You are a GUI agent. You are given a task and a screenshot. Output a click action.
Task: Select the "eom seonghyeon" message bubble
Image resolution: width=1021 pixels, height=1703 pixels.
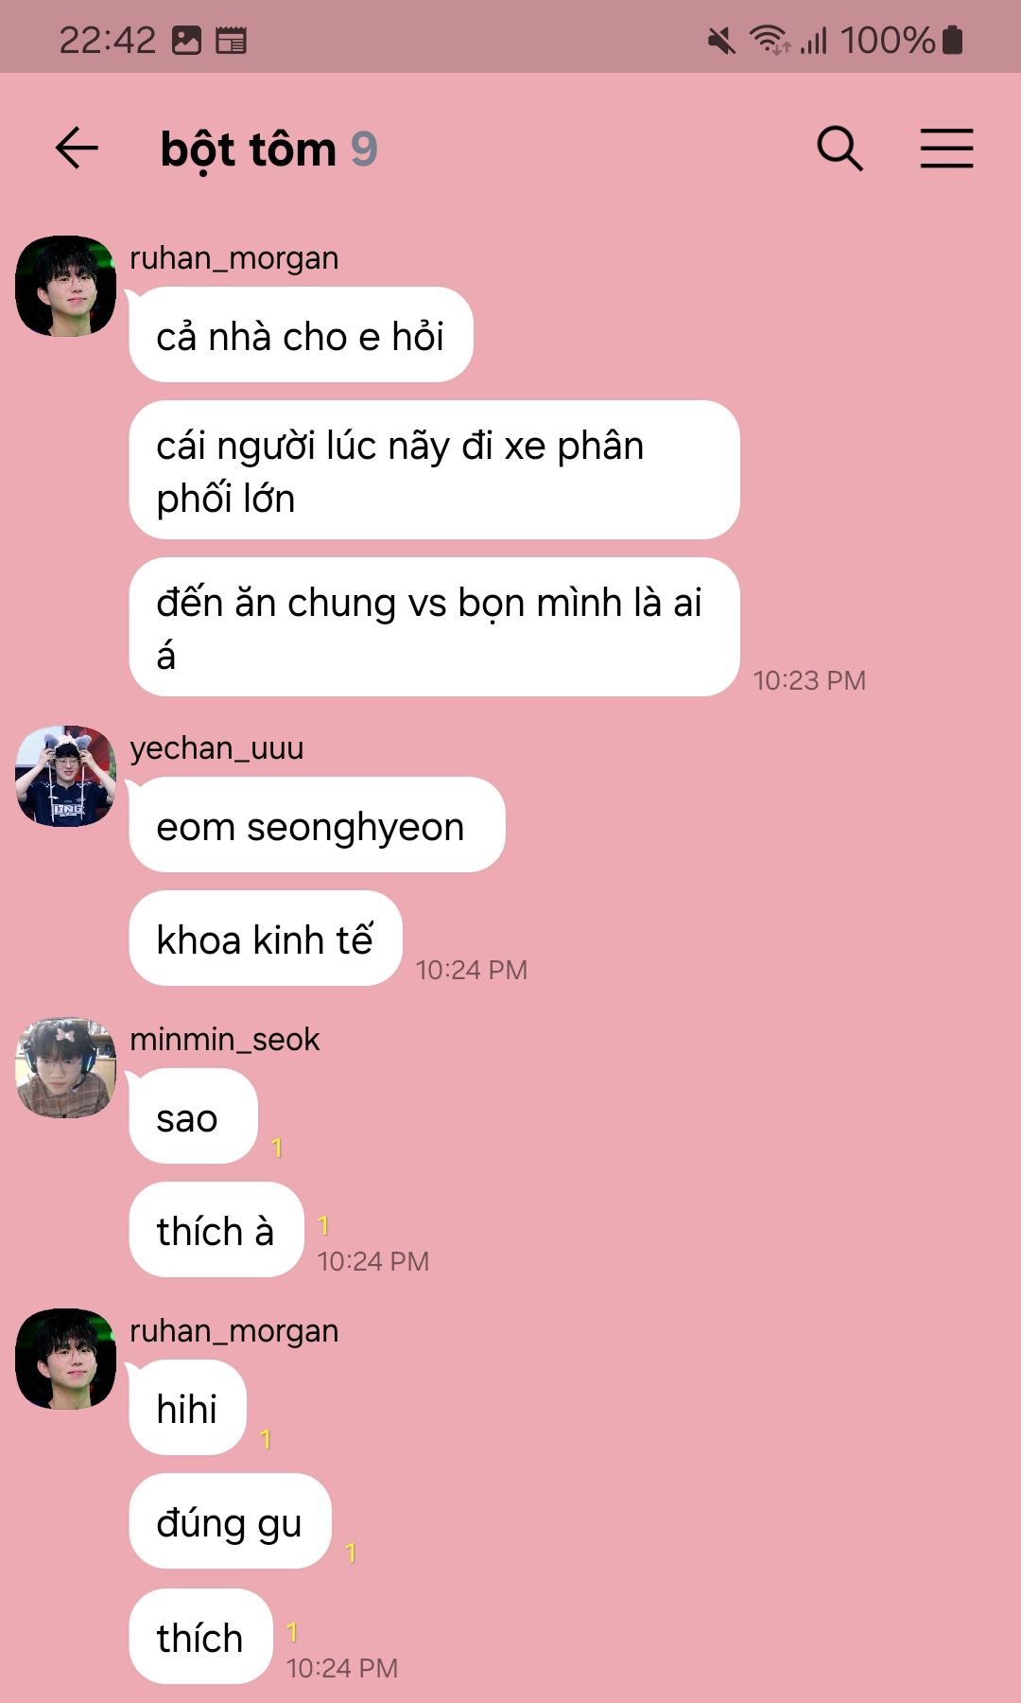pyautogui.click(x=317, y=825)
